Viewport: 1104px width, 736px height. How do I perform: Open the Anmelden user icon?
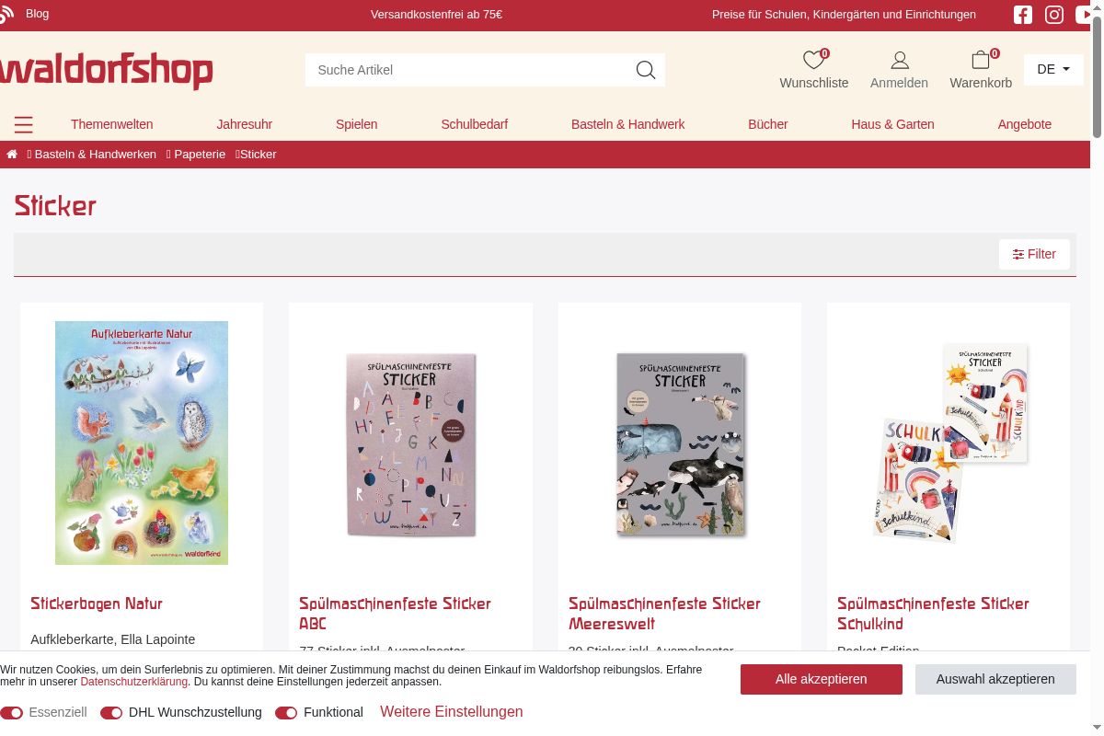point(900,61)
